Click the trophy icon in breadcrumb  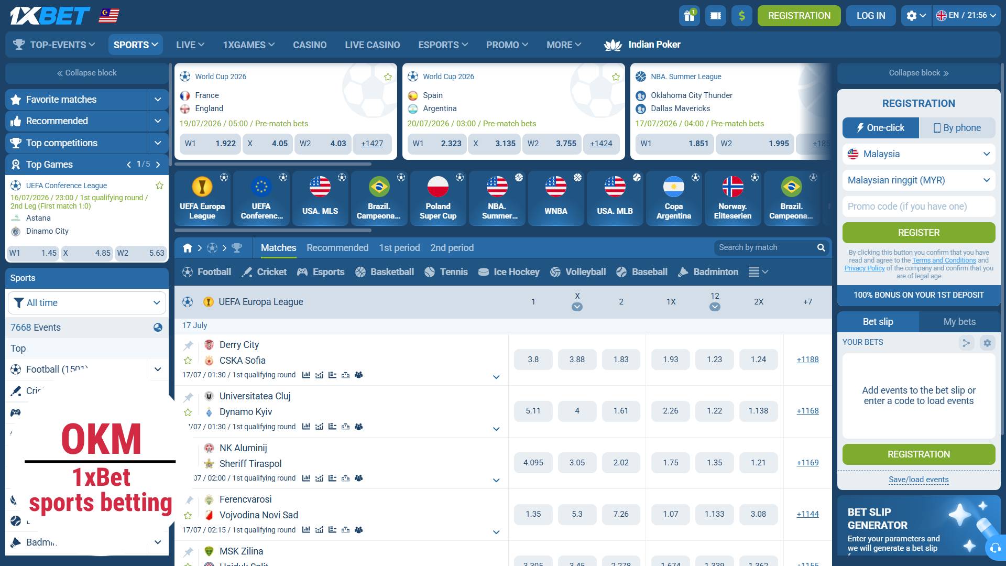point(237,248)
